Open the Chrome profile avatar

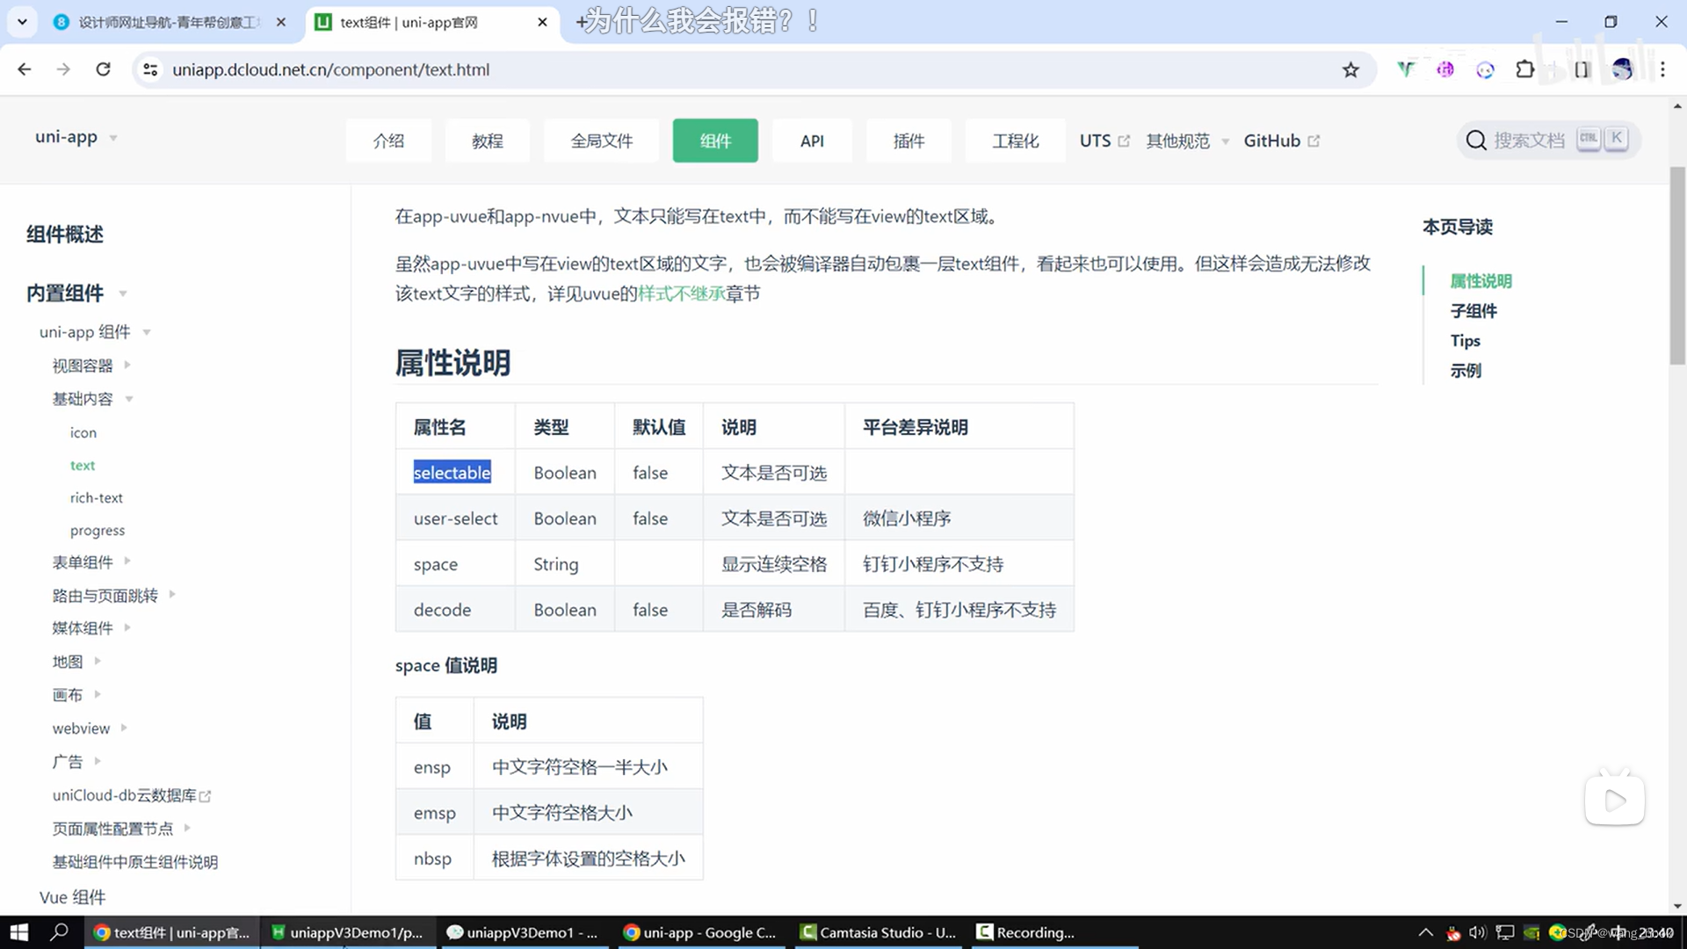point(1622,69)
